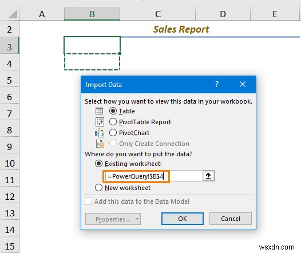Close the Import Data dialog
Screen dimensions: 301x253
tap(243, 84)
